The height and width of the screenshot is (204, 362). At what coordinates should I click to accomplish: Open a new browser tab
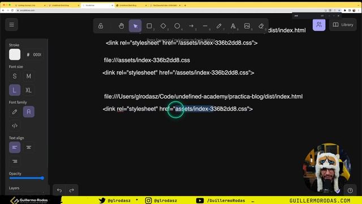185,5
